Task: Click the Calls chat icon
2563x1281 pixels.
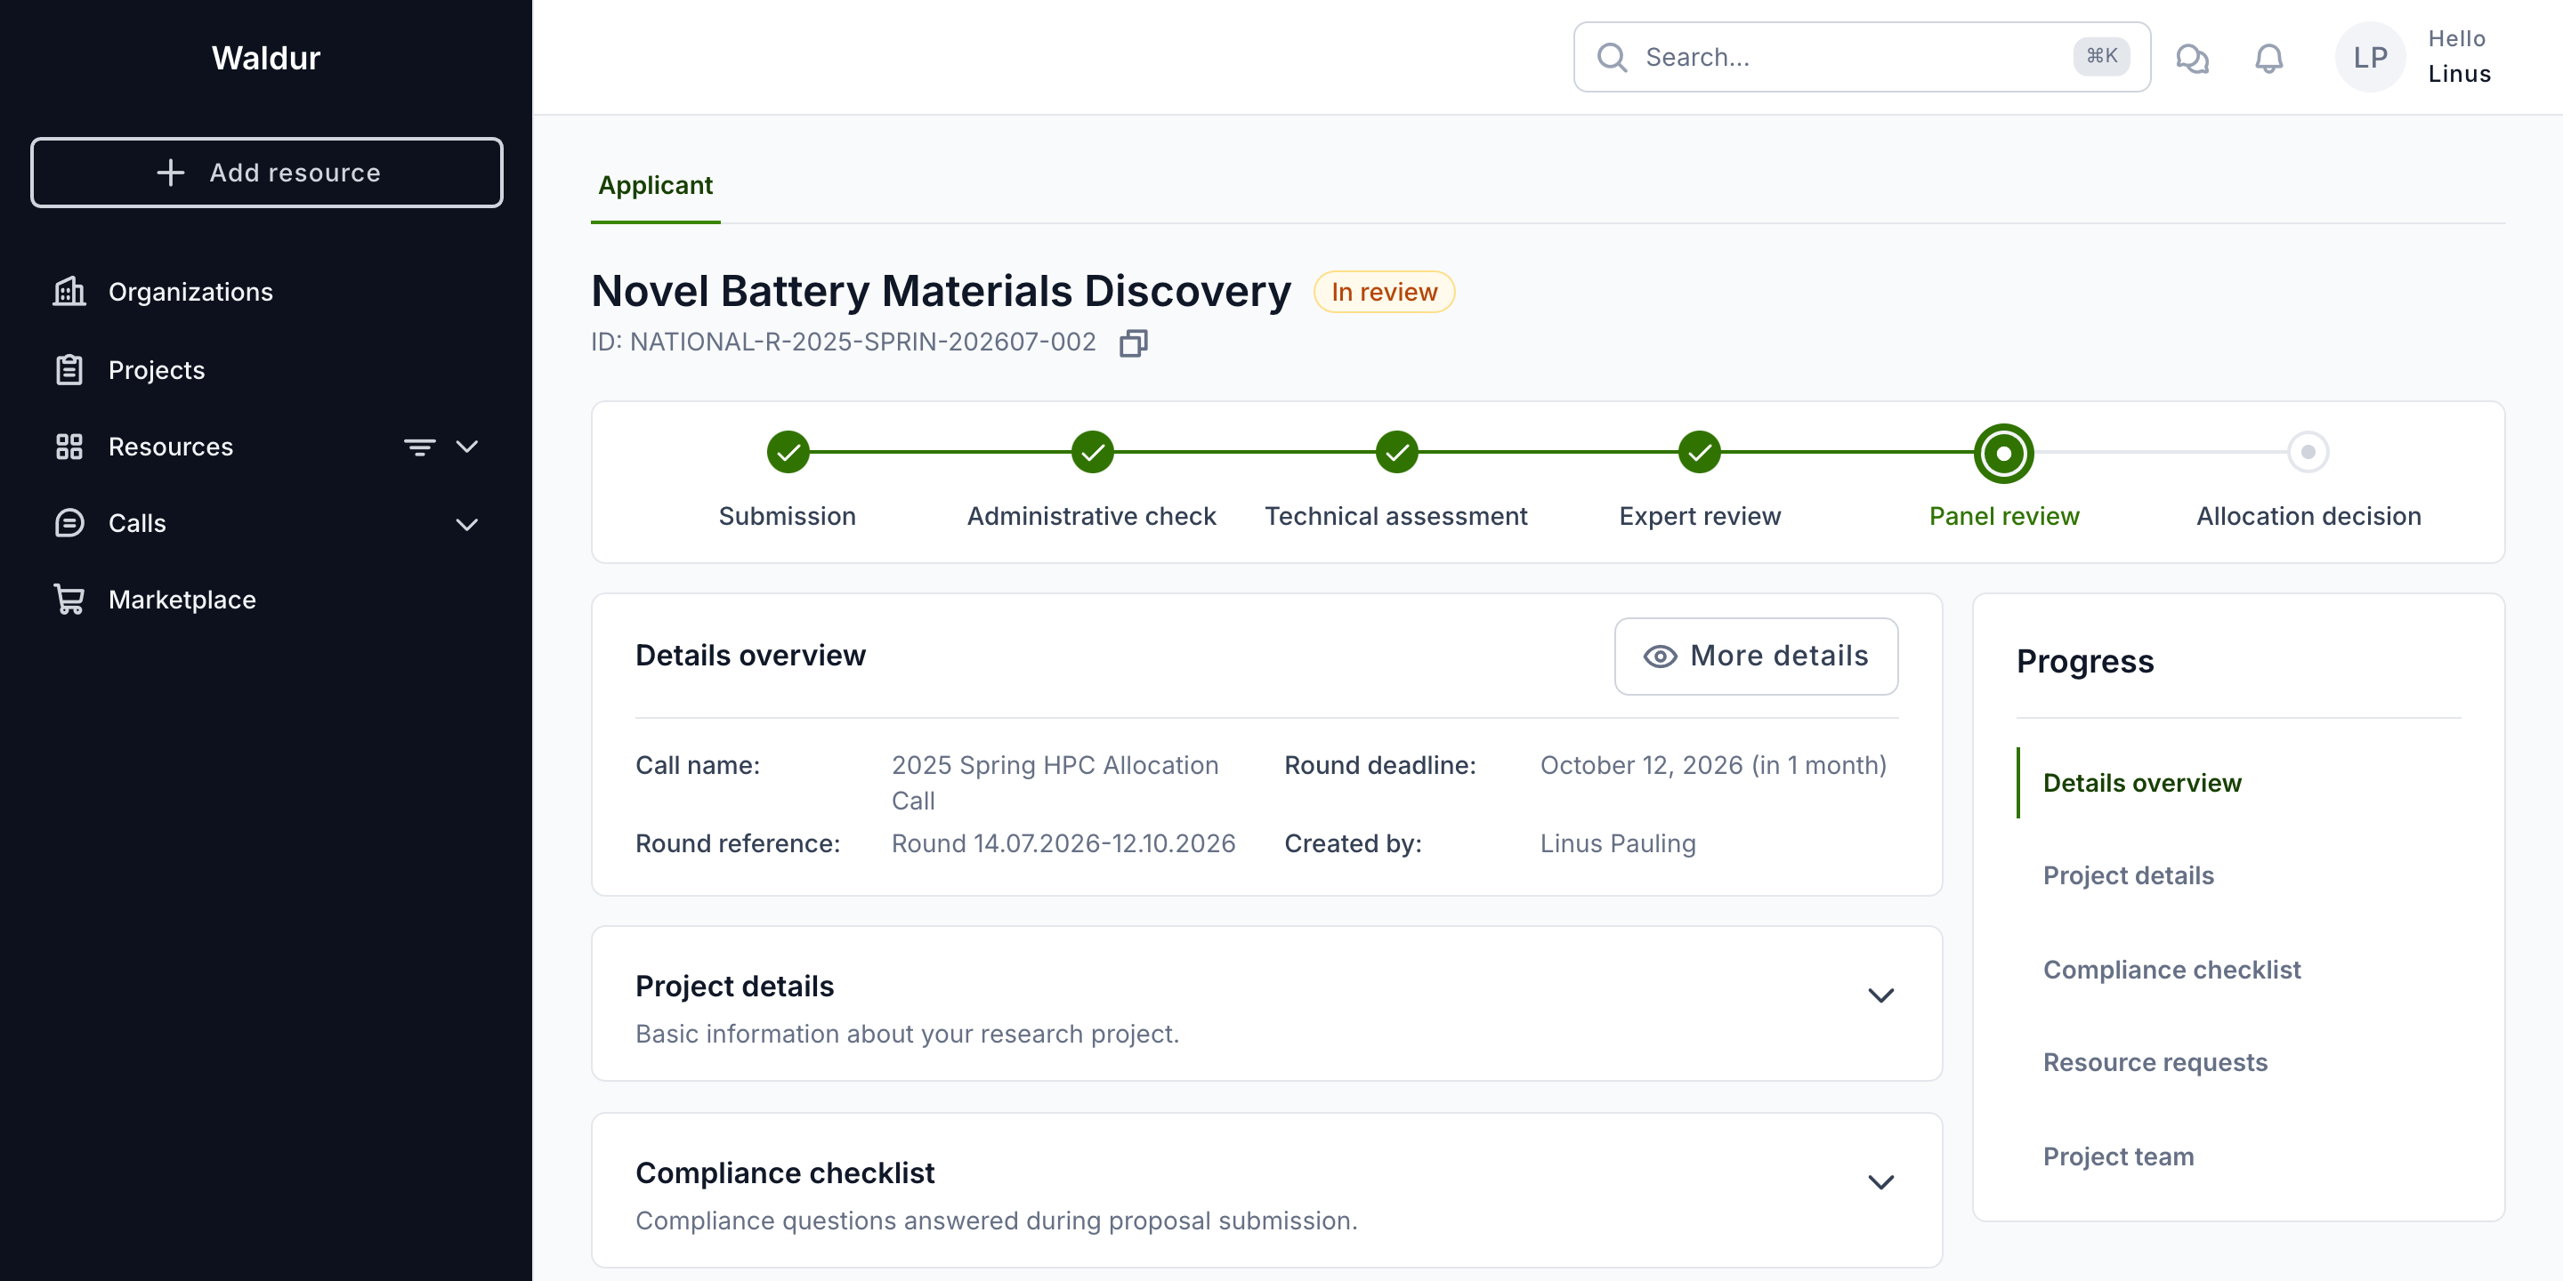Action: (x=69, y=523)
